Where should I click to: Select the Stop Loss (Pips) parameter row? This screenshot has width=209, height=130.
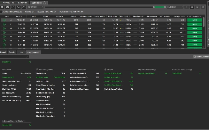click(51, 100)
